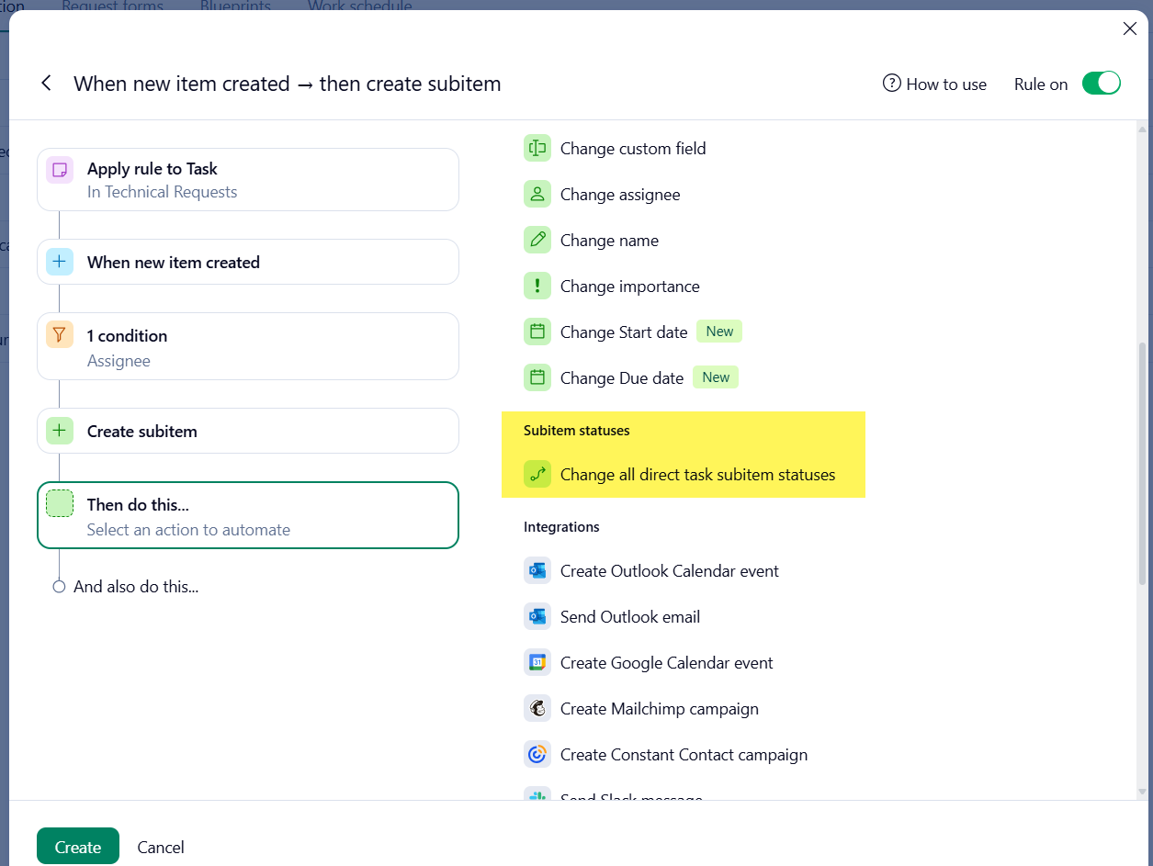The height and width of the screenshot is (866, 1153).
Task: Click the Change custom field icon
Action: coord(537,148)
